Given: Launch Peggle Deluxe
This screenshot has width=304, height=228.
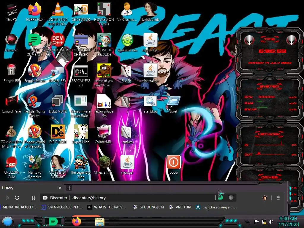Looking at the screenshot, I should (x=34, y=74).
